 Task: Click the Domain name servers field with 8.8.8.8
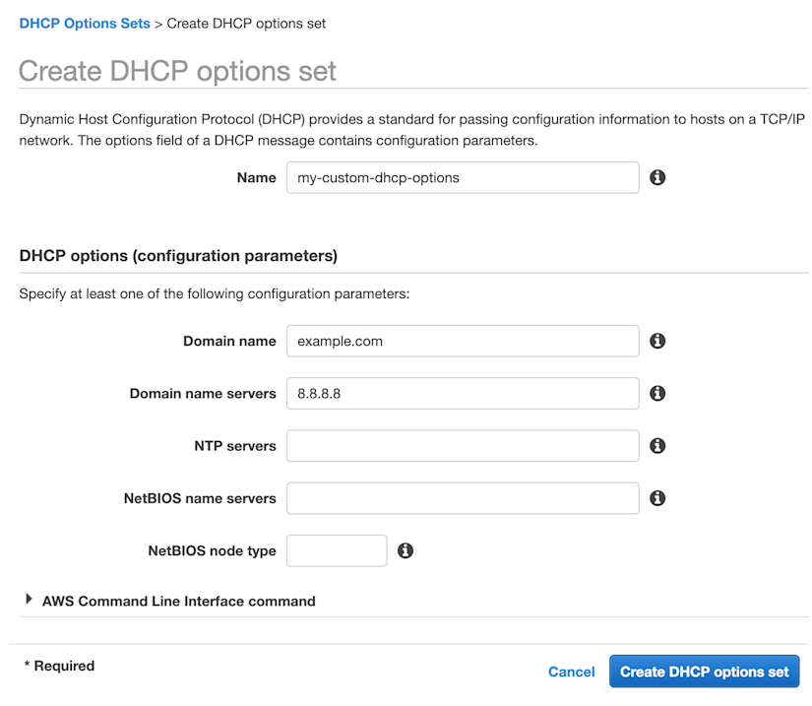463,393
